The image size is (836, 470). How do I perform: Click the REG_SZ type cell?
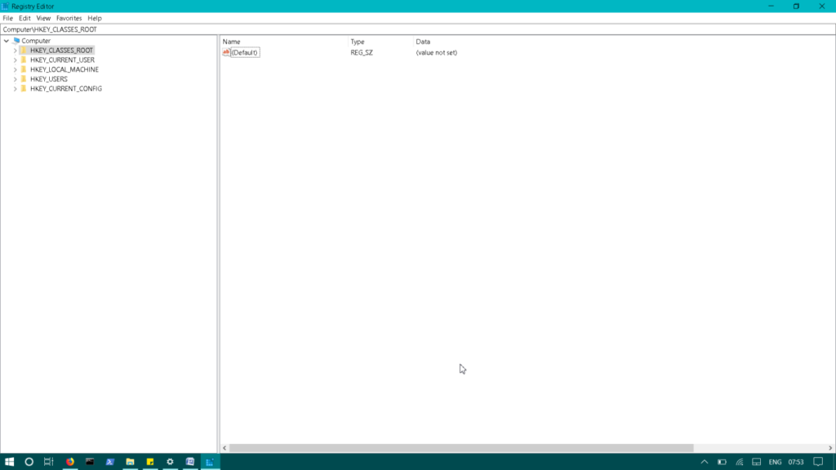[362, 53]
